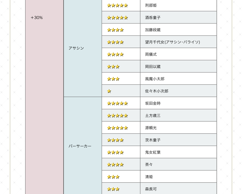Viewport: 242px width, 194px height.
Task: Click the アサシン class cell
Action: point(76,48)
